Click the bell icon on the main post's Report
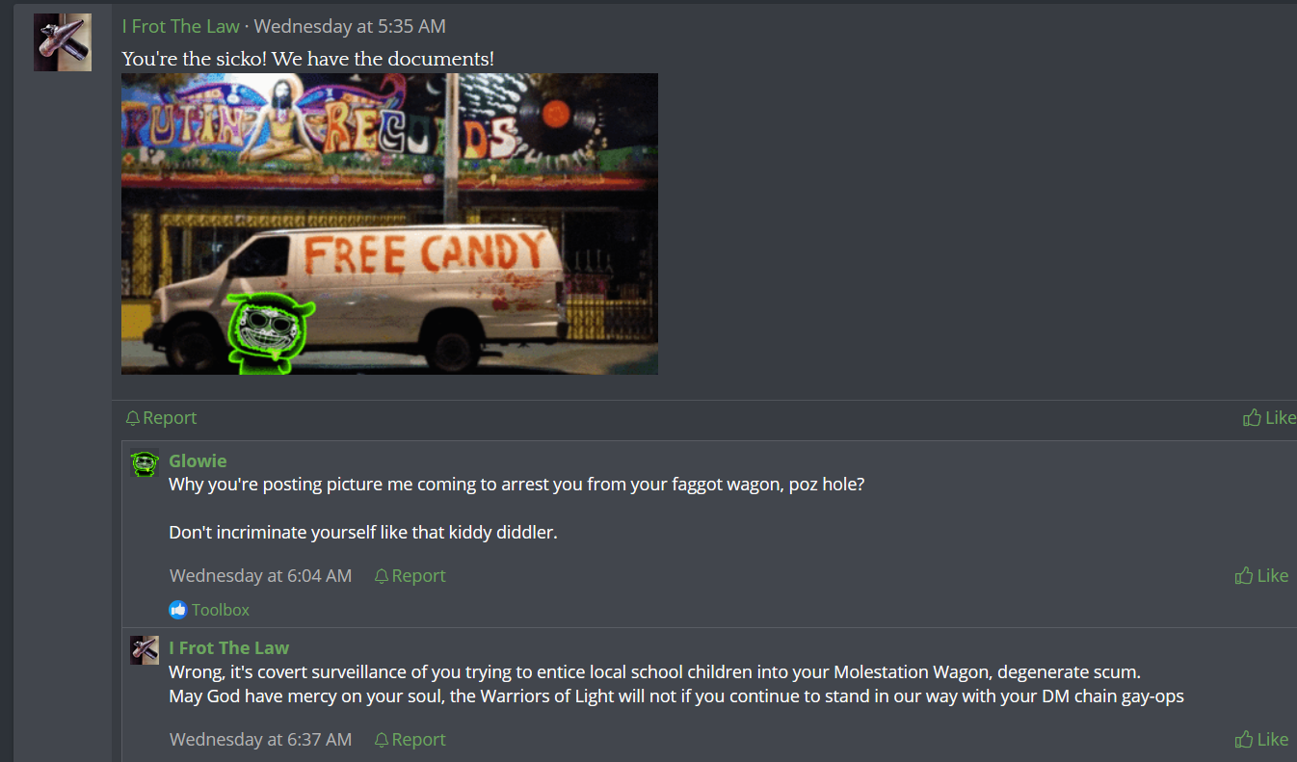1297x762 pixels. pyautogui.click(x=133, y=418)
